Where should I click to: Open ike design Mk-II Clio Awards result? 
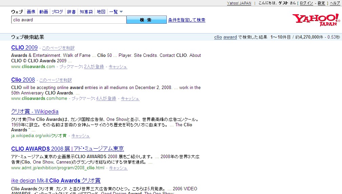pos(56,181)
